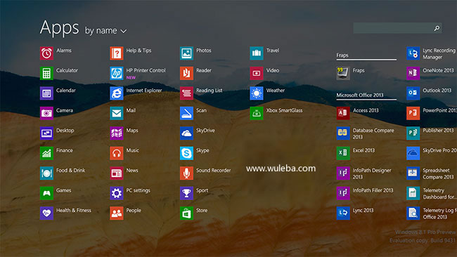Launch the Scan app

coord(186,113)
